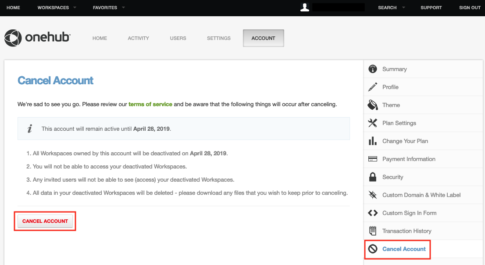Viewport: 485px width, 265px height.
Task: Open the Support link in top bar
Action: pos(431,7)
